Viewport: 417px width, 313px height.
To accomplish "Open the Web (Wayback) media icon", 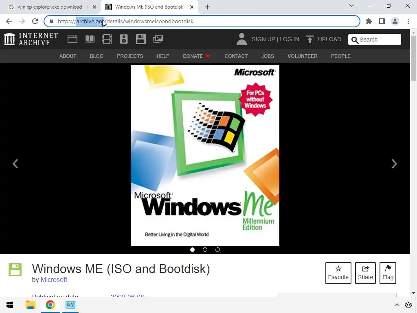I will (72, 39).
